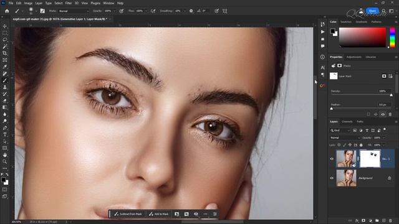
Task: Click Add to Mask button
Action: pyautogui.click(x=159, y=214)
